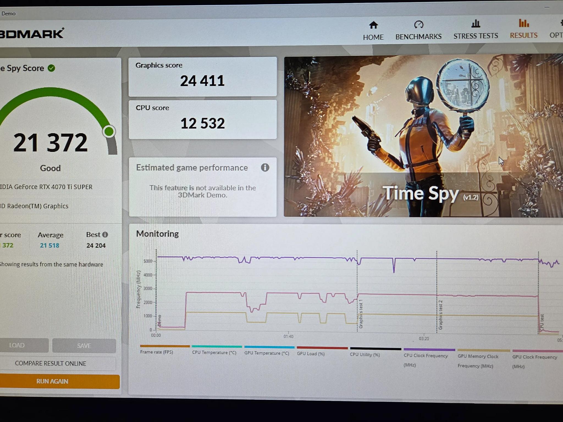The height and width of the screenshot is (422, 563).
Task: Click the LOAD button
Action: [x=17, y=345]
